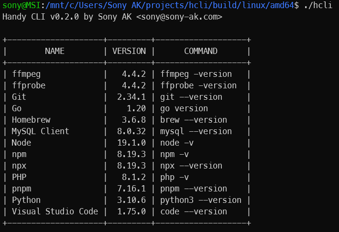
Task: Click the VERSION column header
Action: [129, 51]
